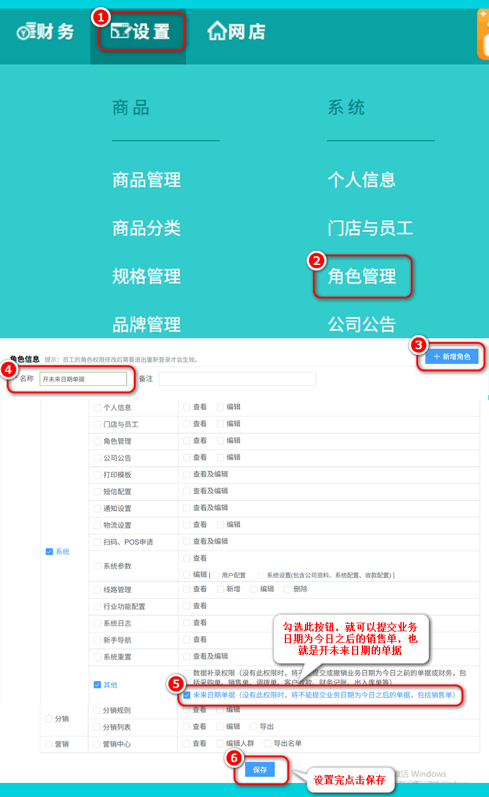Check the 导出名单 checkbox for 营销中心

[x=267, y=744]
